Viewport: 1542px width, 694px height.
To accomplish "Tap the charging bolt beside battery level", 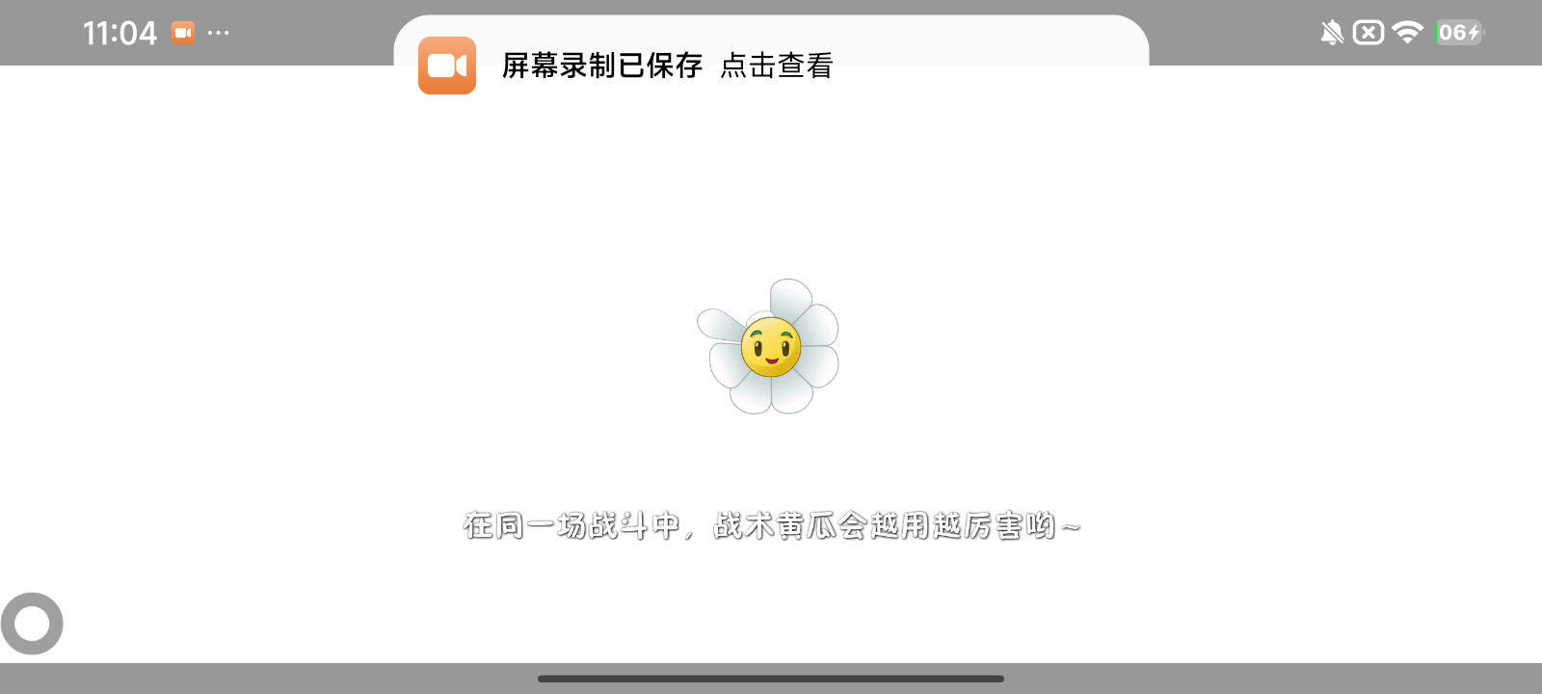I will pyautogui.click(x=1474, y=33).
